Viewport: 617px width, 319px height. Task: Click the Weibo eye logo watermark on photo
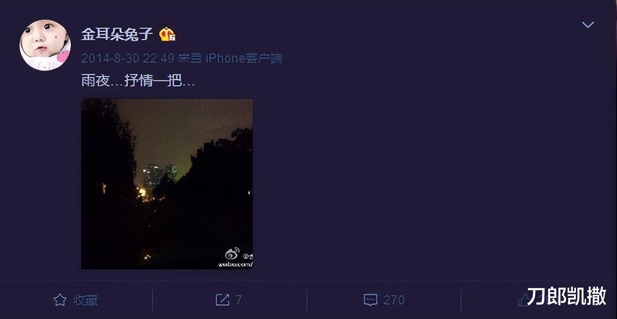point(232,254)
